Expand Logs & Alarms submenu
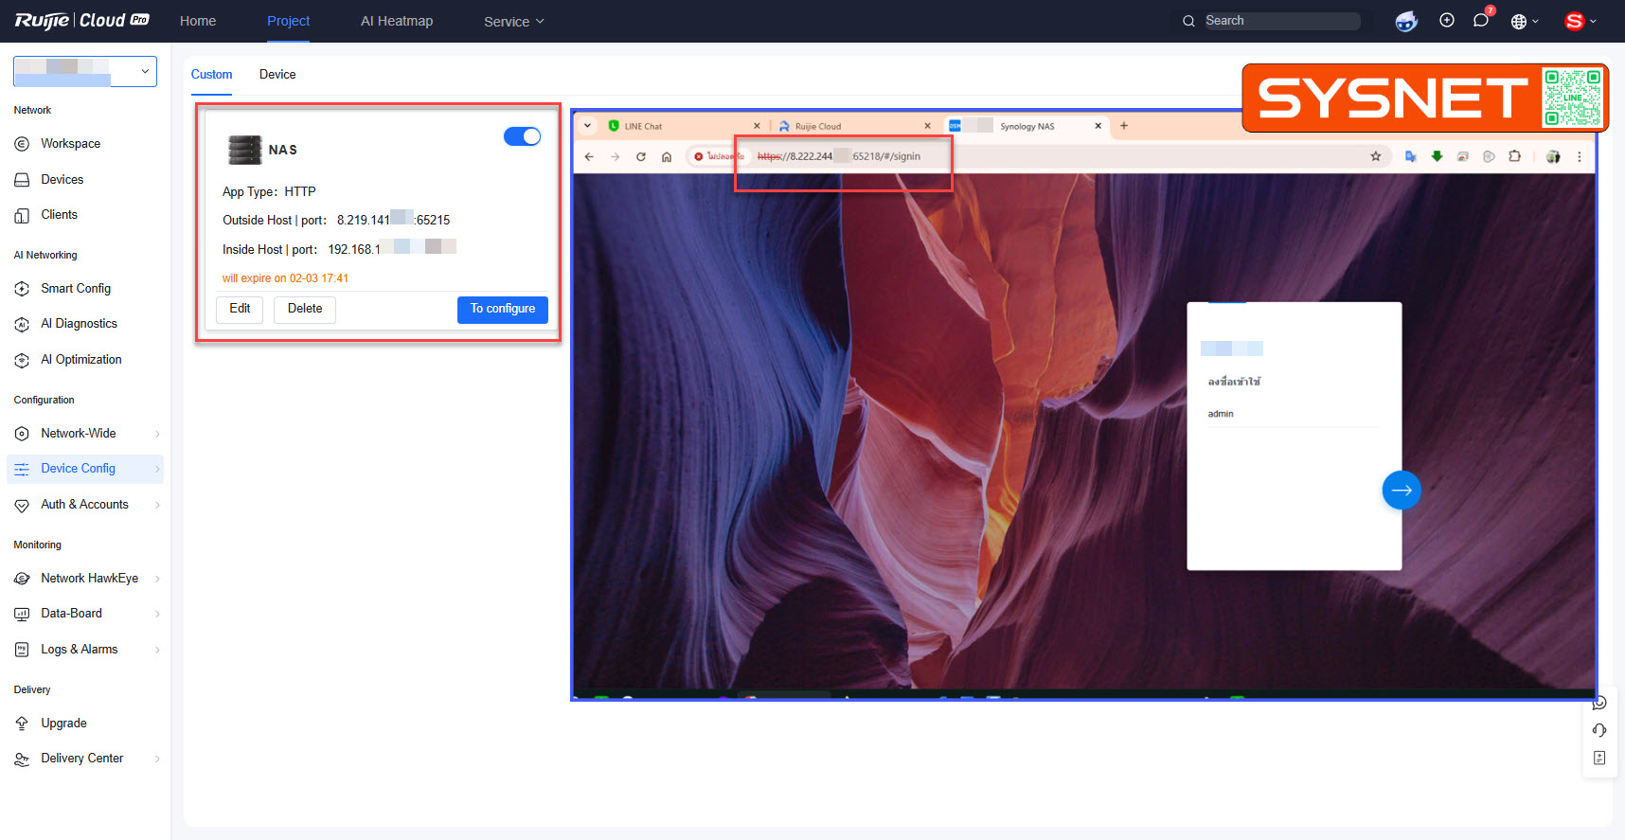Viewport: 1625px width, 840px height. click(x=157, y=650)
